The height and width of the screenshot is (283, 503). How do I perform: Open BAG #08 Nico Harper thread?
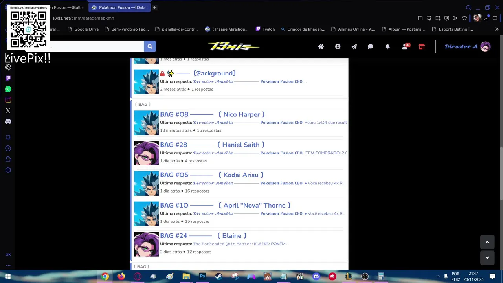tap(212, 114)
